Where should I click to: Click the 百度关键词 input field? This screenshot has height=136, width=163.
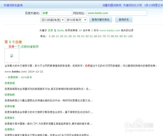tap(57, 13)
